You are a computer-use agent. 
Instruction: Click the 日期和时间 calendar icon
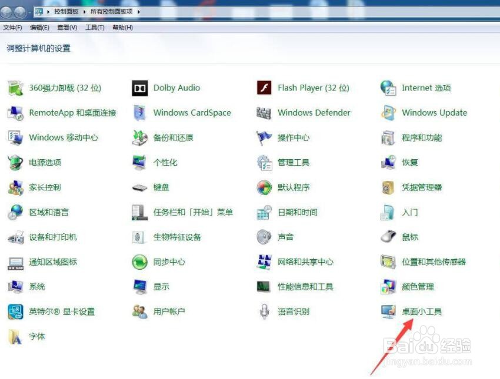point(264,212)
